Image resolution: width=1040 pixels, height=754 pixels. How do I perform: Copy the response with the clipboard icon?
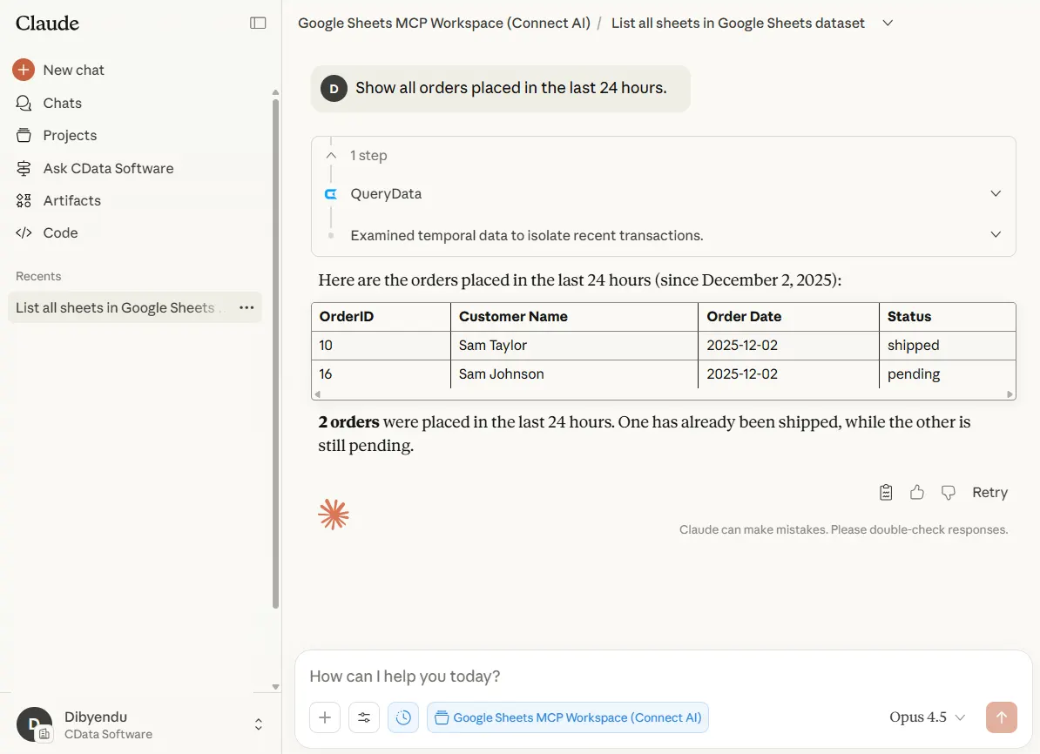[x=886, y=493]
